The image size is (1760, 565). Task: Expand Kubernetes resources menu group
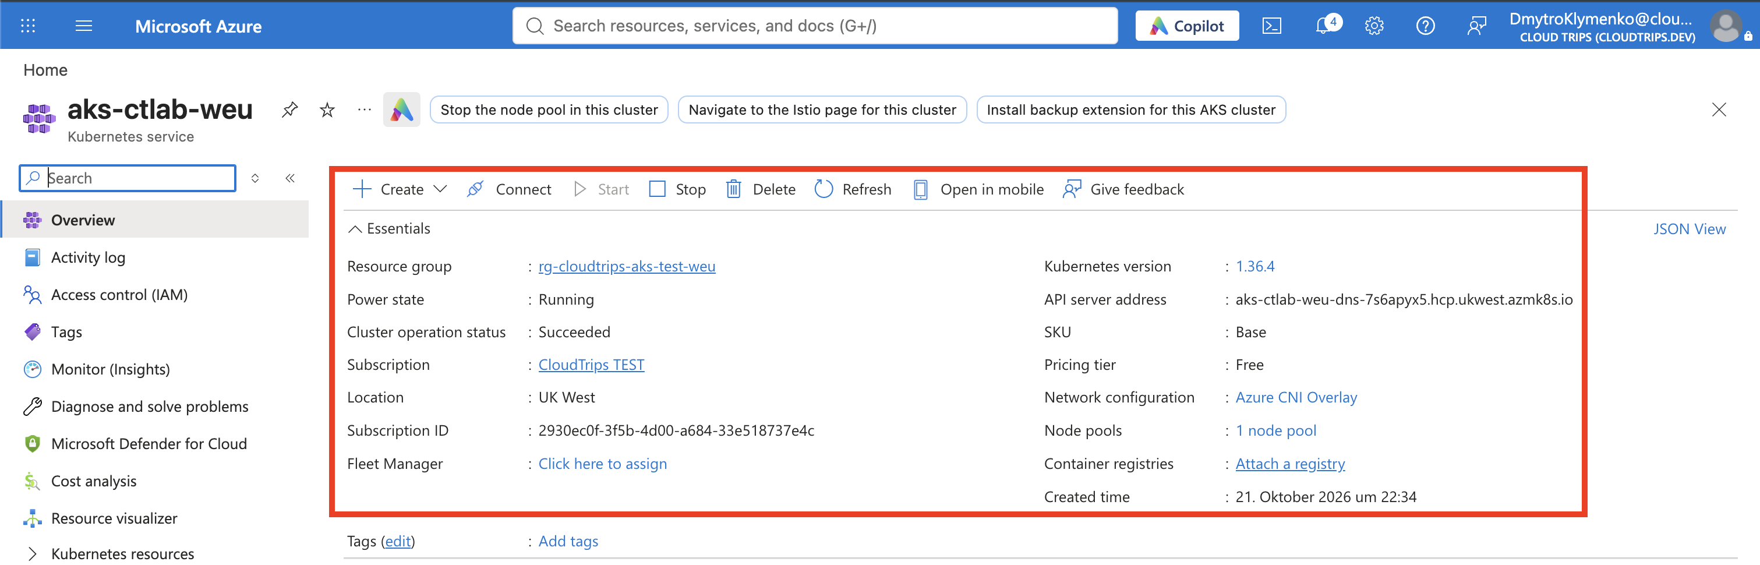click(109, 553)
